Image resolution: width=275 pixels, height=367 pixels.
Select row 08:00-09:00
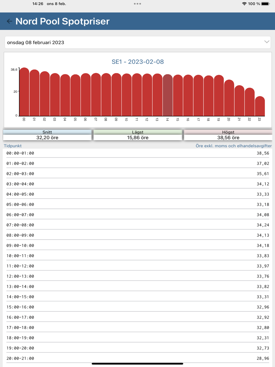pos(137,235)
